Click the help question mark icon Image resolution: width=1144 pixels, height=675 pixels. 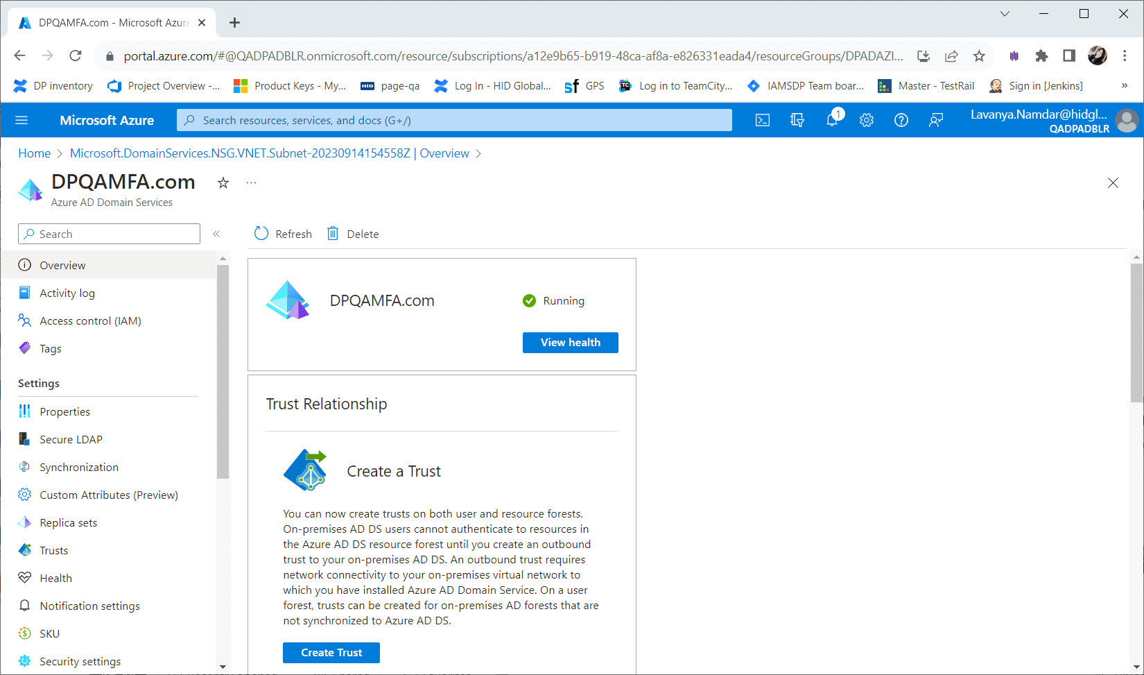[901, 120]
